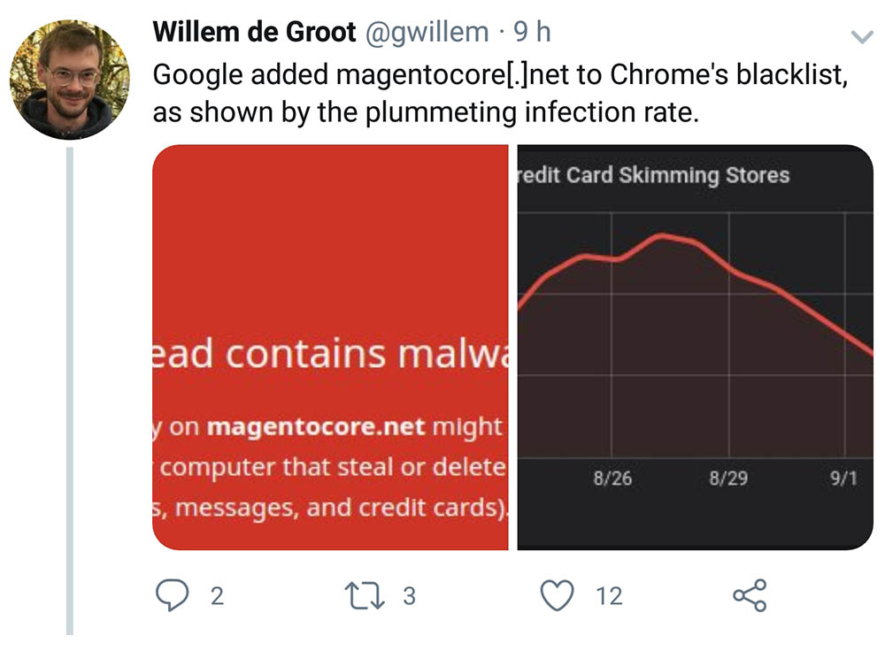Image resolution: width=885 pixels, height=651 pixels.
Task: Open the red malware warning image
Action: (330, 347)
